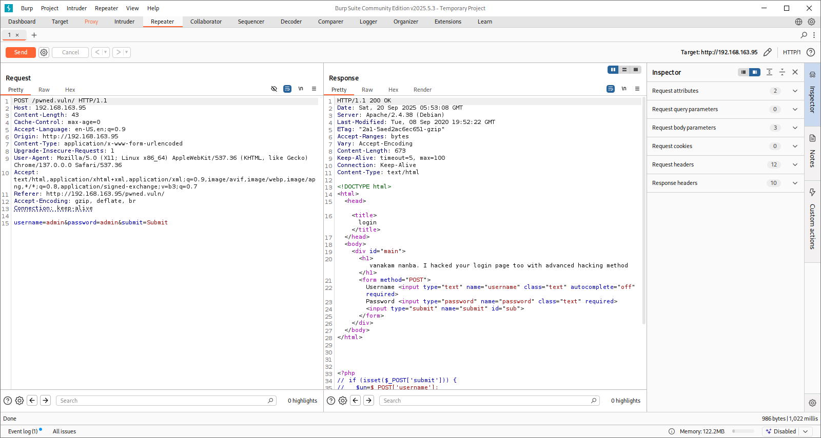Expand all Inspector sections
The image size is (821, 438).
pyautogui.click(x=769, y=72)
